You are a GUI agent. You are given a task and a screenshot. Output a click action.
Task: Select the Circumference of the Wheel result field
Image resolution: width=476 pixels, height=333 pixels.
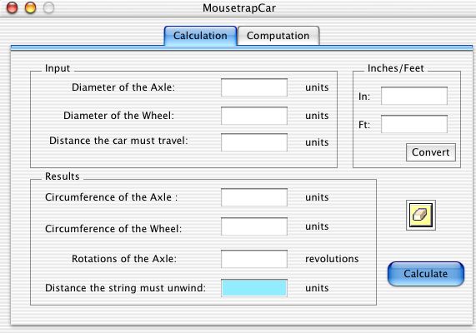[x=254, y=226]
